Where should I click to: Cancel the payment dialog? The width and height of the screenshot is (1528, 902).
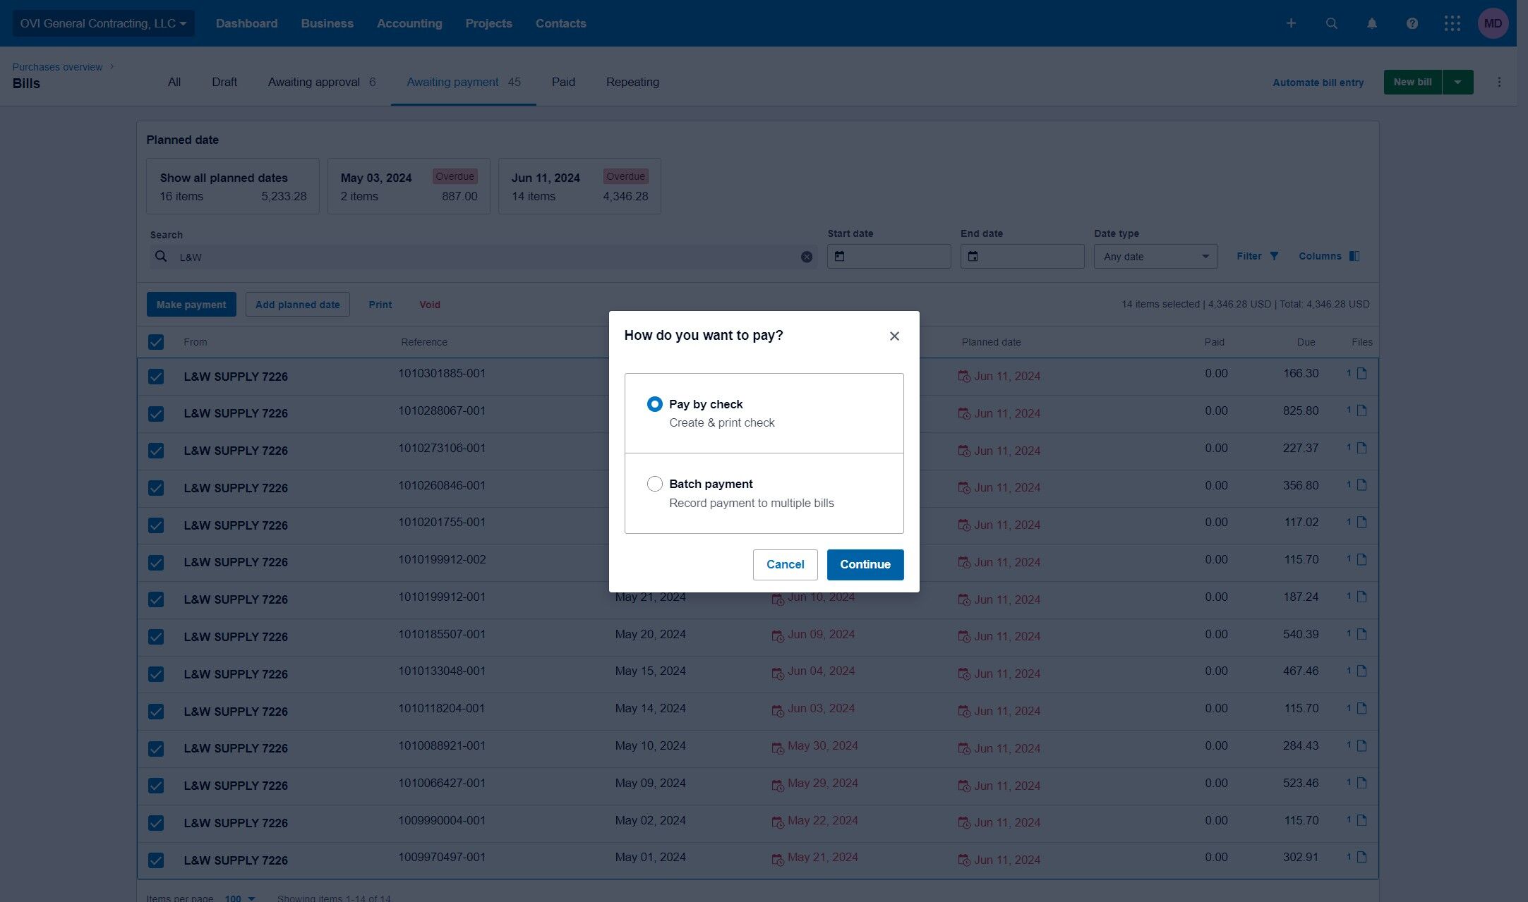(785, 564)
